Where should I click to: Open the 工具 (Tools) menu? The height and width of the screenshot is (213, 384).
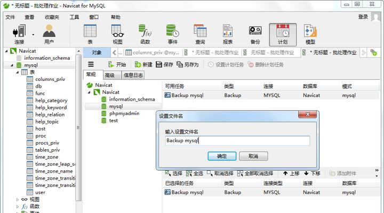tap(74, 17)
